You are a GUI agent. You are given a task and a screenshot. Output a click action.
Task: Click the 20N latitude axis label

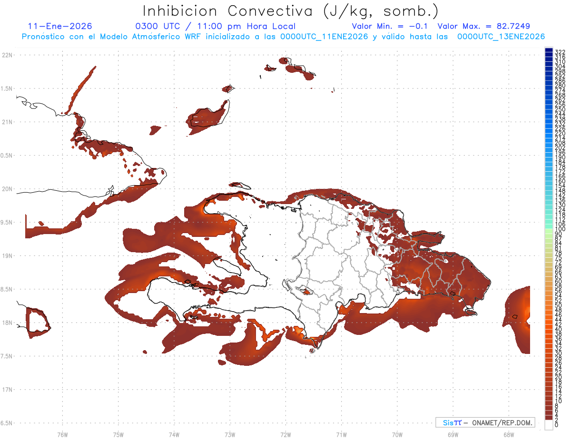7,189
